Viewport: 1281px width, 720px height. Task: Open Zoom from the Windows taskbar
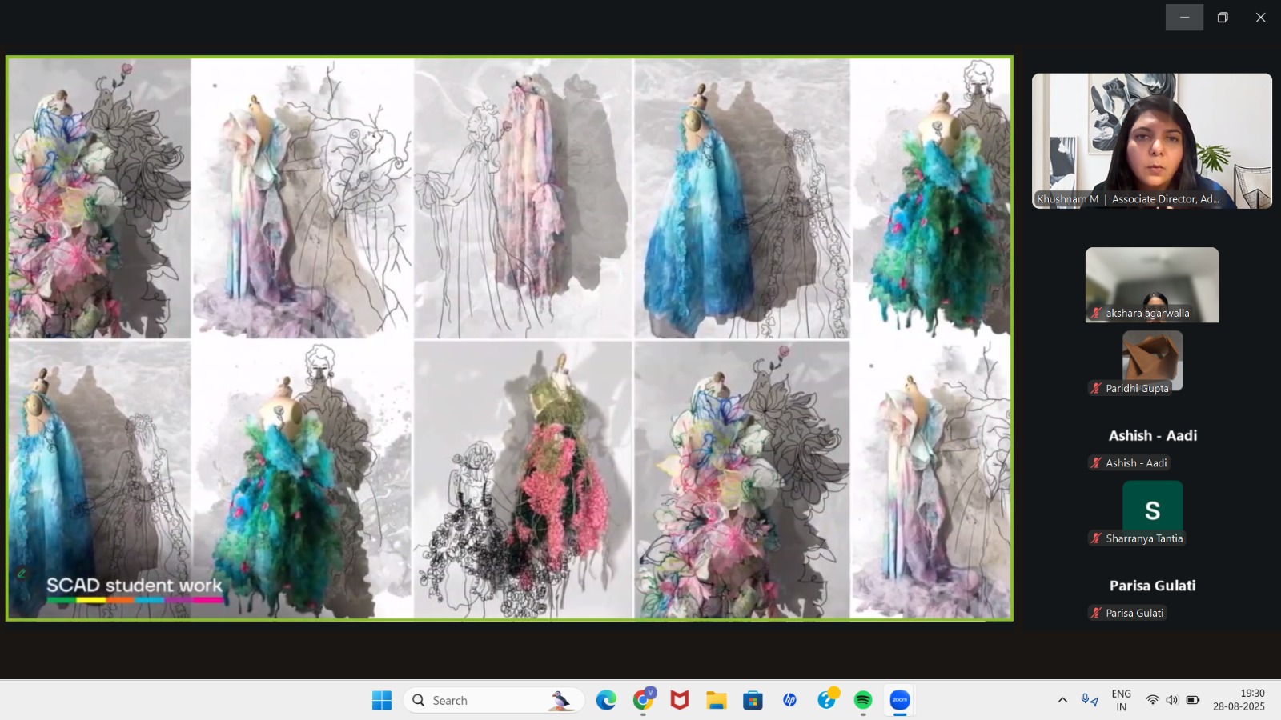coord(900,701)
